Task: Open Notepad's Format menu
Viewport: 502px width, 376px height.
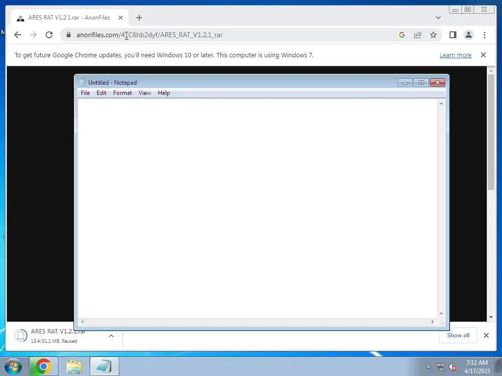Action: 122,93
